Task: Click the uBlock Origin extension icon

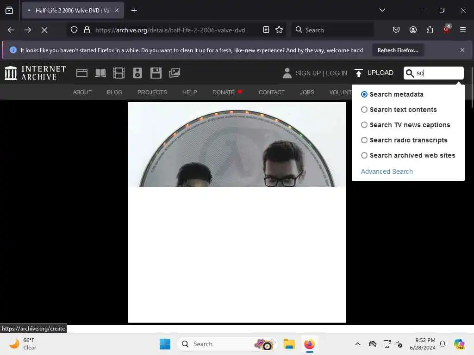Action: coord(447,29)
